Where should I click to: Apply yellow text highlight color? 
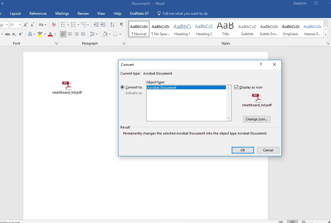pyautogui.click(x=40, y=34)
